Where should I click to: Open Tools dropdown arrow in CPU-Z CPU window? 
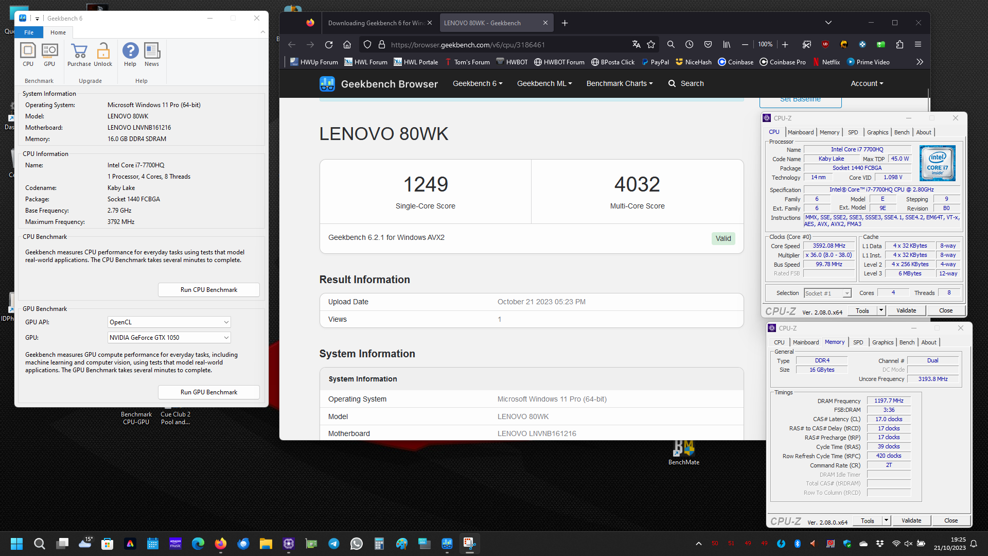(x=881, y=310)
